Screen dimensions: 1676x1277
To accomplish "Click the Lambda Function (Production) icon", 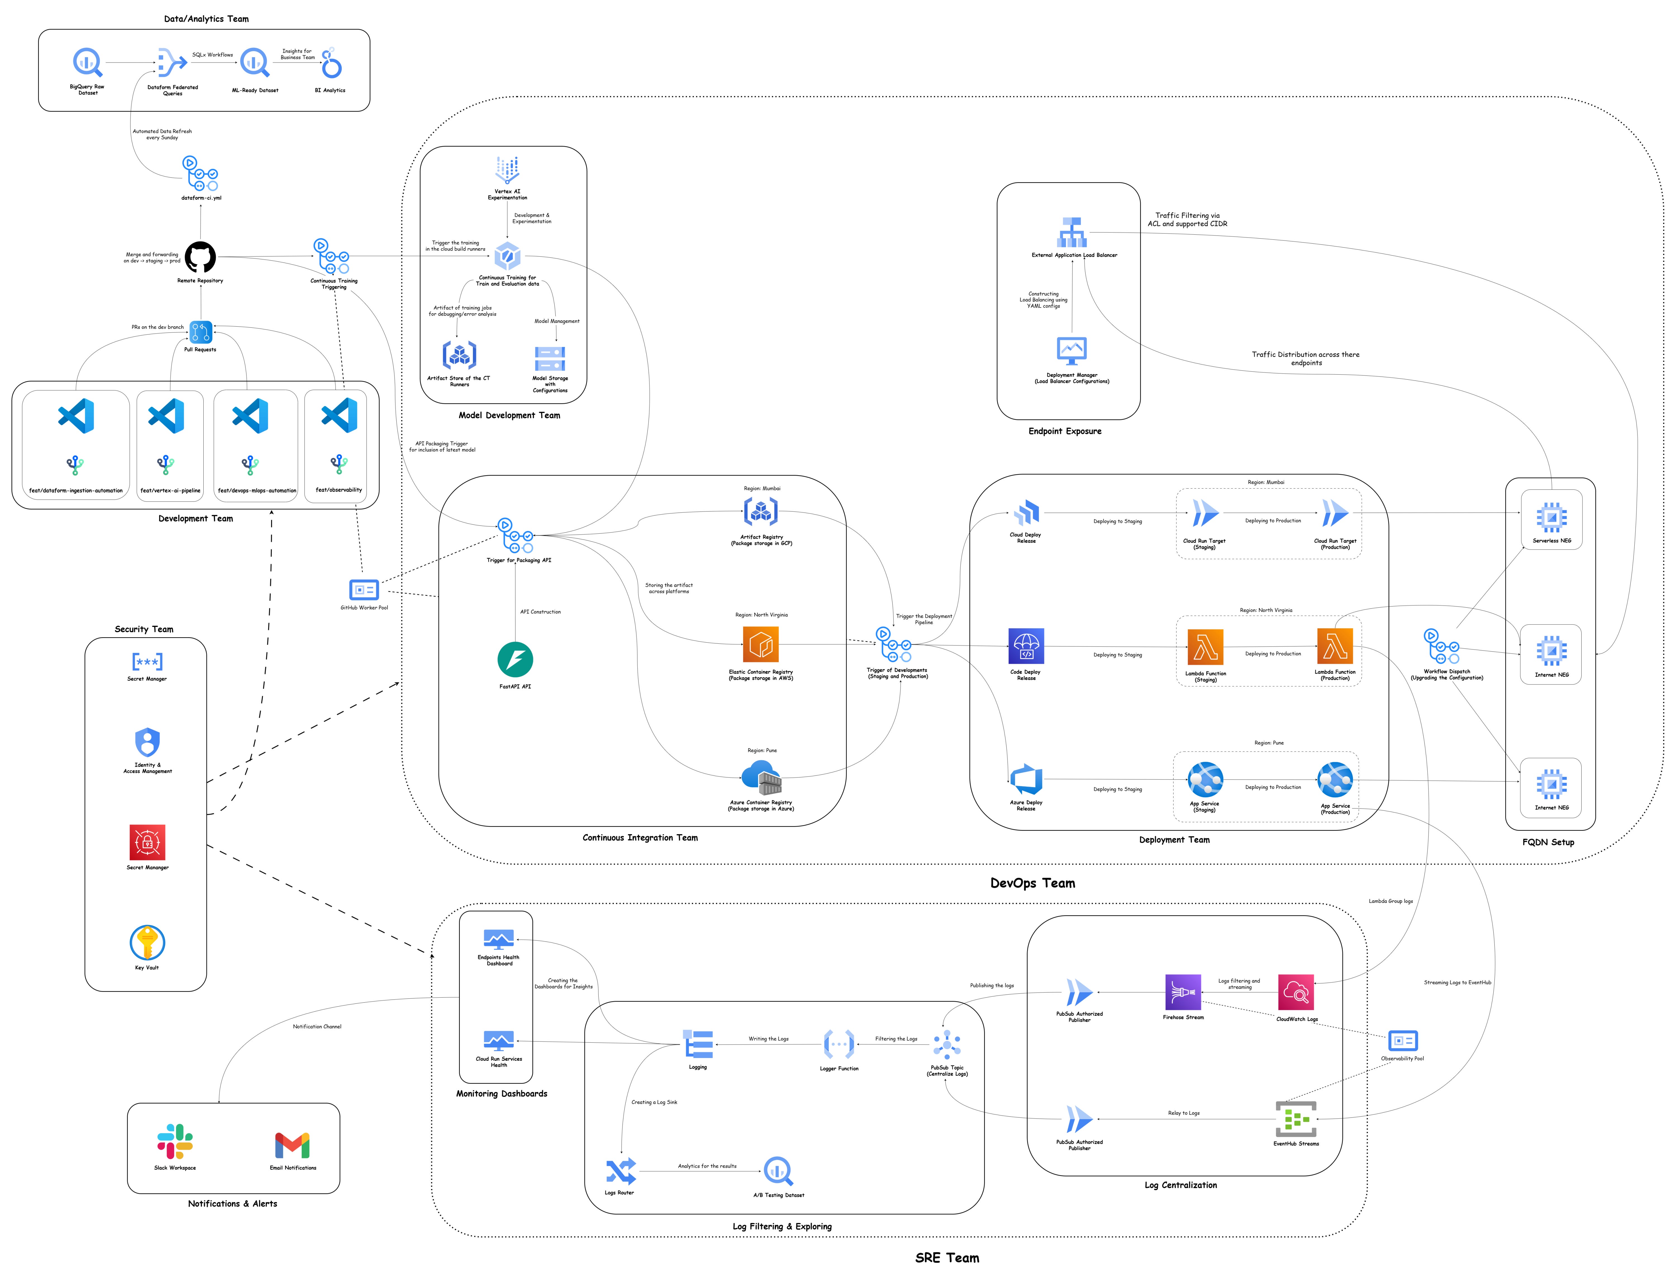I will (1335, 646).
